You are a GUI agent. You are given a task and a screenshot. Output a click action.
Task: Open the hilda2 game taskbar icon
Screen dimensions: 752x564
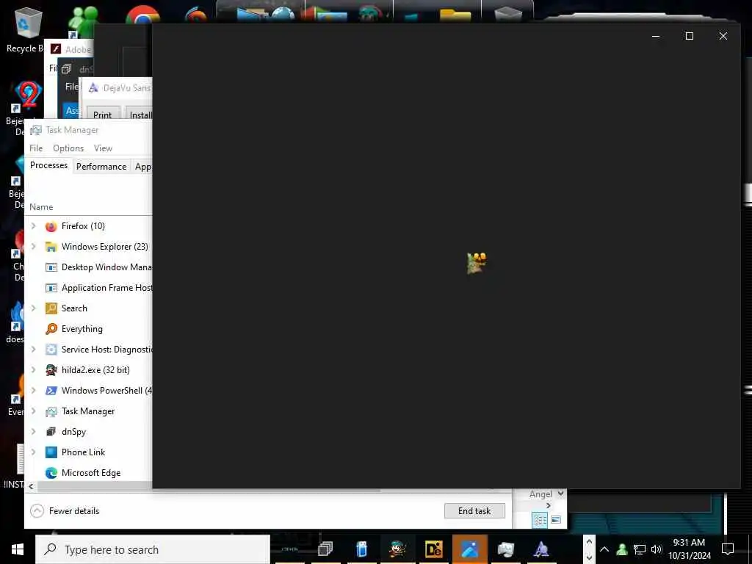(x=397, y=549)
